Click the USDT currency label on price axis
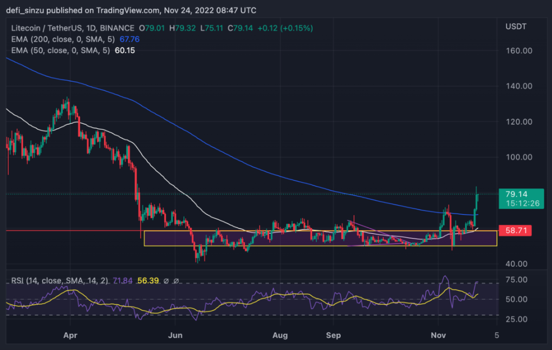 [516, 27]
